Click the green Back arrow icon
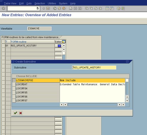This screenshot has height=135, width=147. (x=55, y=8)
